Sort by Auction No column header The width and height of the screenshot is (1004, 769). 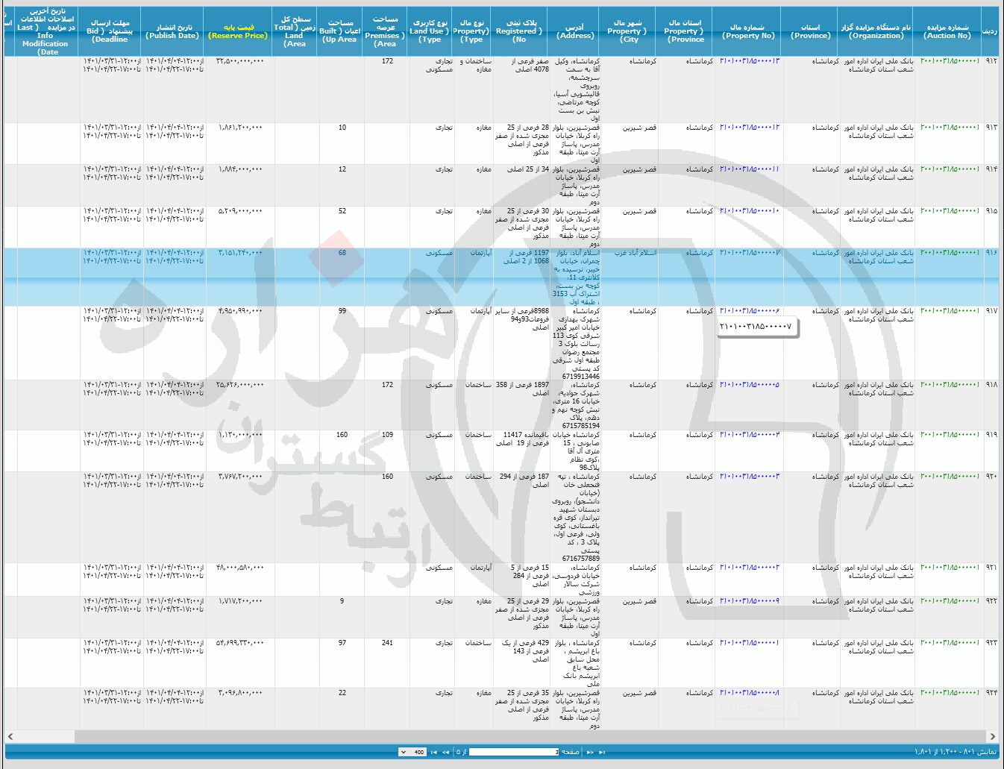click(x=947, y=31)
